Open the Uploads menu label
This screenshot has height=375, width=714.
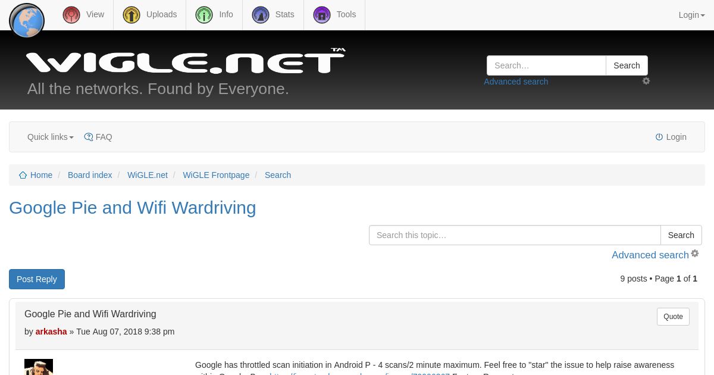(x=162, y=14)
